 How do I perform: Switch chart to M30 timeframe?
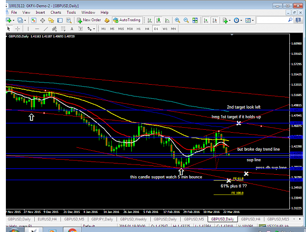click(x=130, y=29)
